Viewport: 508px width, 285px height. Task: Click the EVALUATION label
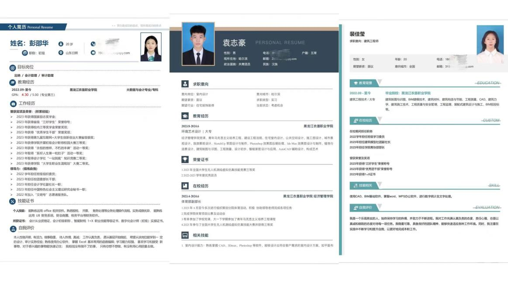tap(487, 207)
